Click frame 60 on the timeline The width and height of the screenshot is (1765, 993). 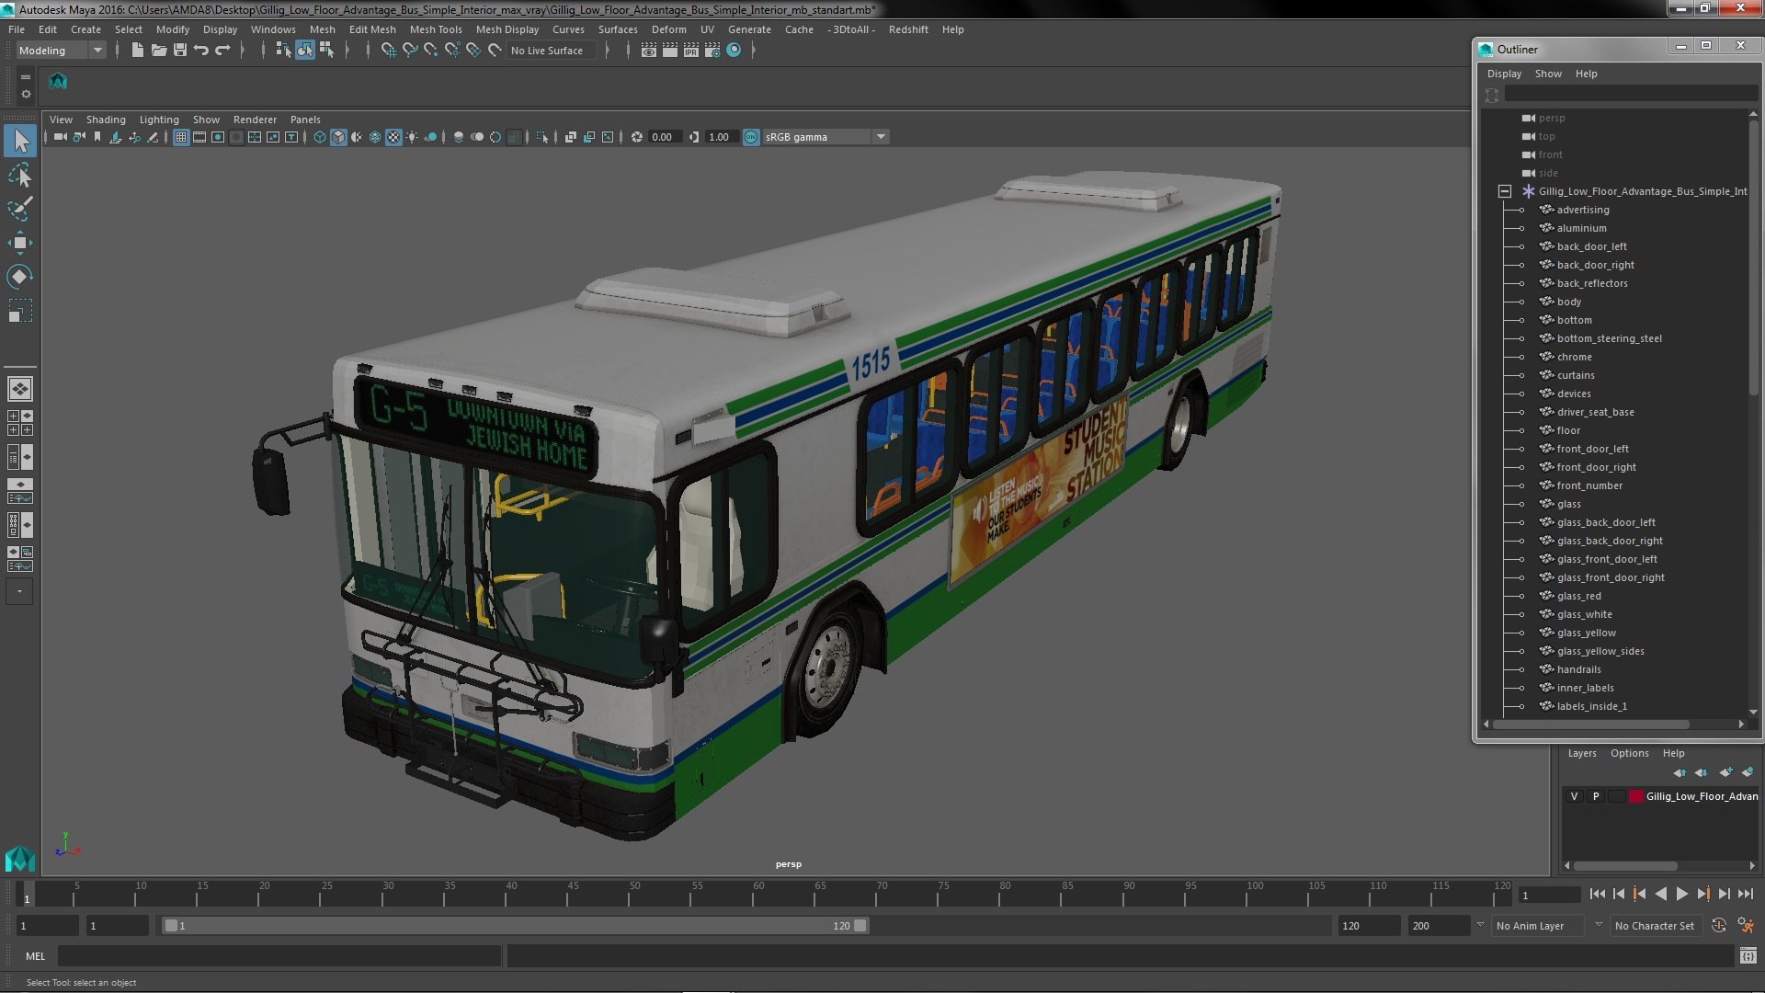tap(757, 894)
